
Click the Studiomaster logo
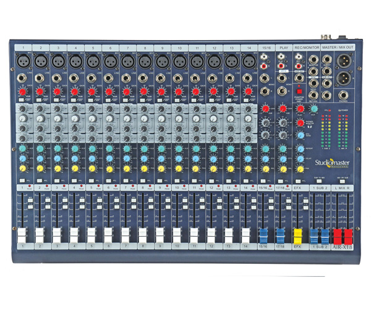[x=332, y=163]
